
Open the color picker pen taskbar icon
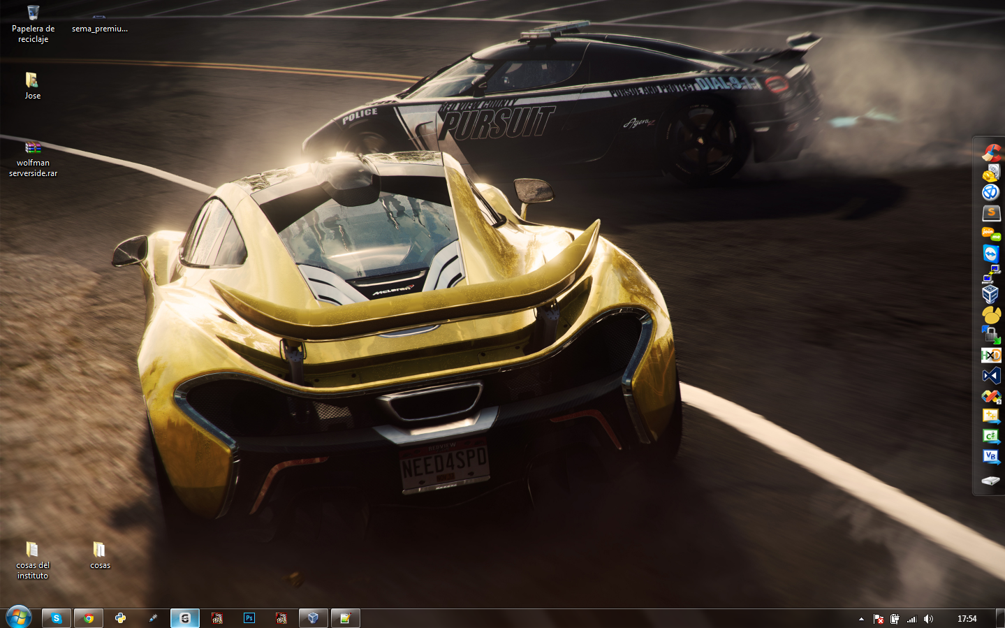153,618
